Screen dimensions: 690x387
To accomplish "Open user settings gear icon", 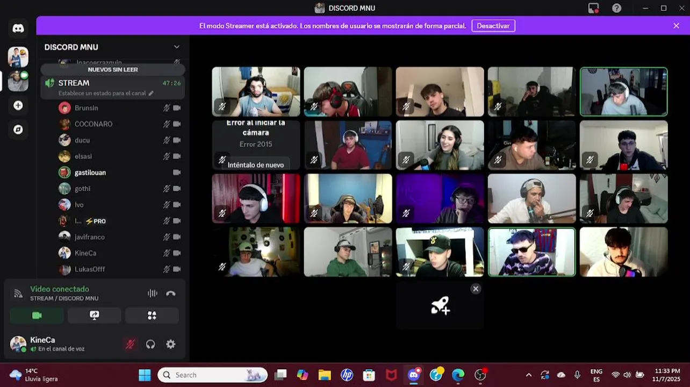I will coord(171,345).
